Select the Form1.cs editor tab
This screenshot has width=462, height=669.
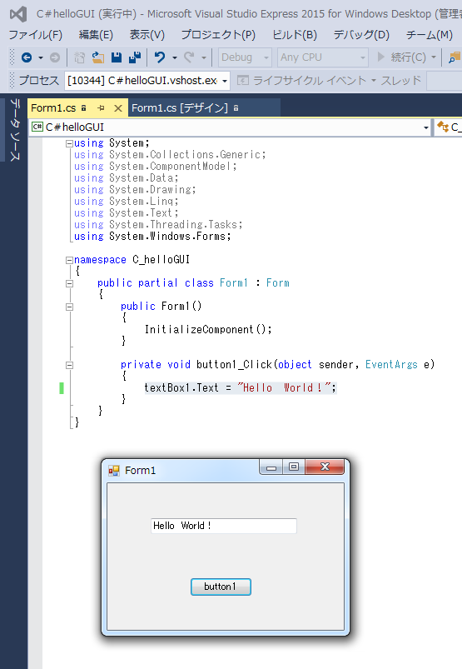coord(53,108)
